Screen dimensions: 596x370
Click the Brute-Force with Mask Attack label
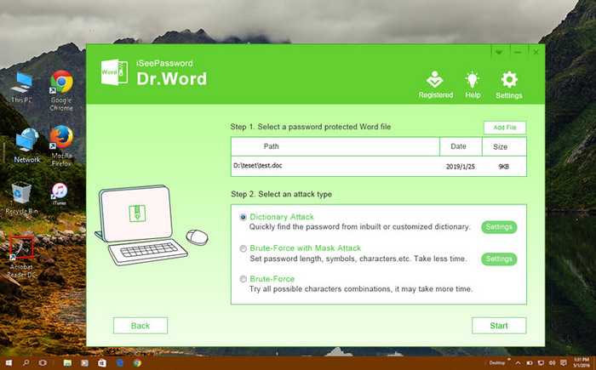pyautogui.click(x=305, y=248)
